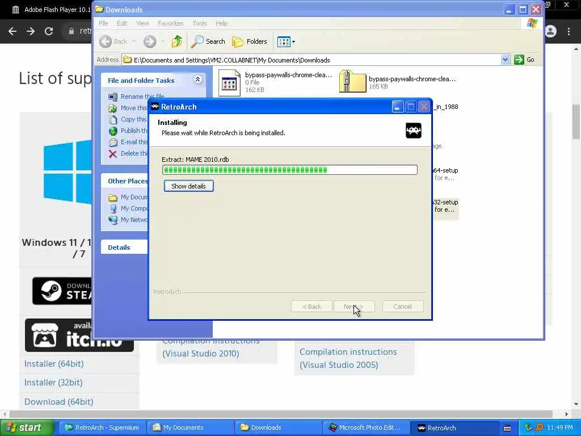Click Windows flag logo in Explorer
This screenshot has width=581, height=436.
[532, 23]
